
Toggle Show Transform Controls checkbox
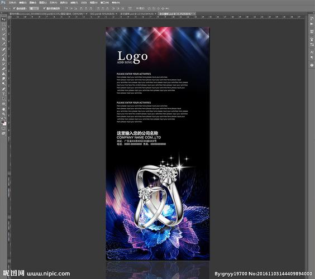[x=44, y=8]
